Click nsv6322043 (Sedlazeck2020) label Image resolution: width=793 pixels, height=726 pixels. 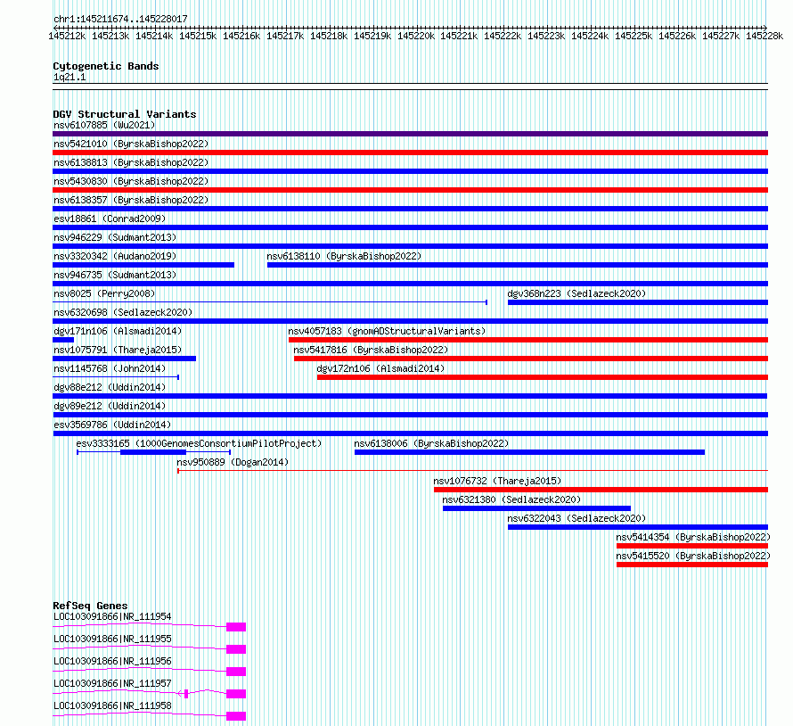576,518
